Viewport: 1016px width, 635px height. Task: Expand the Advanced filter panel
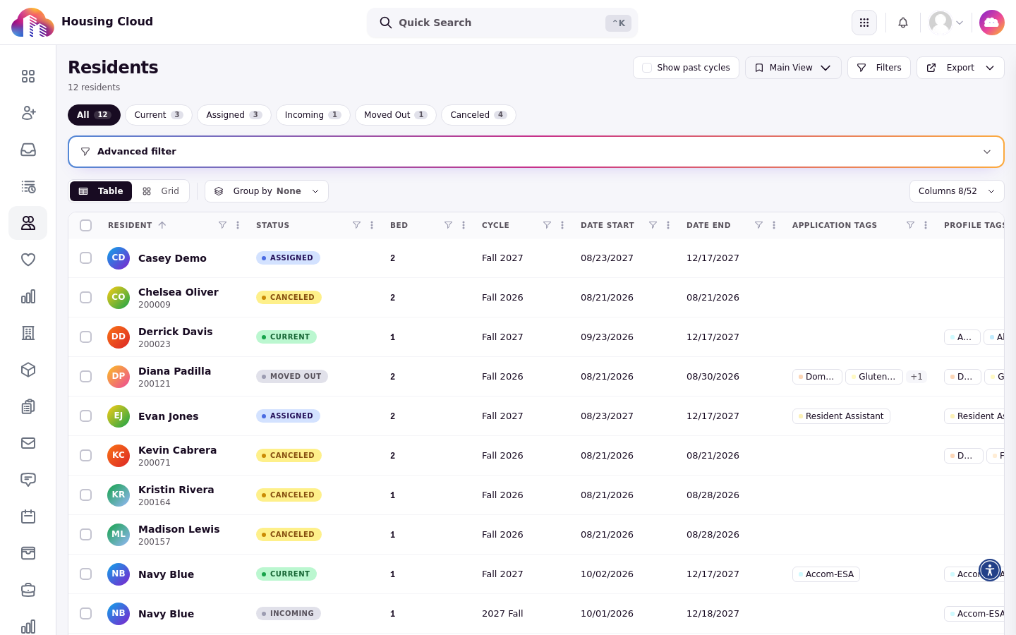point(536,152)
